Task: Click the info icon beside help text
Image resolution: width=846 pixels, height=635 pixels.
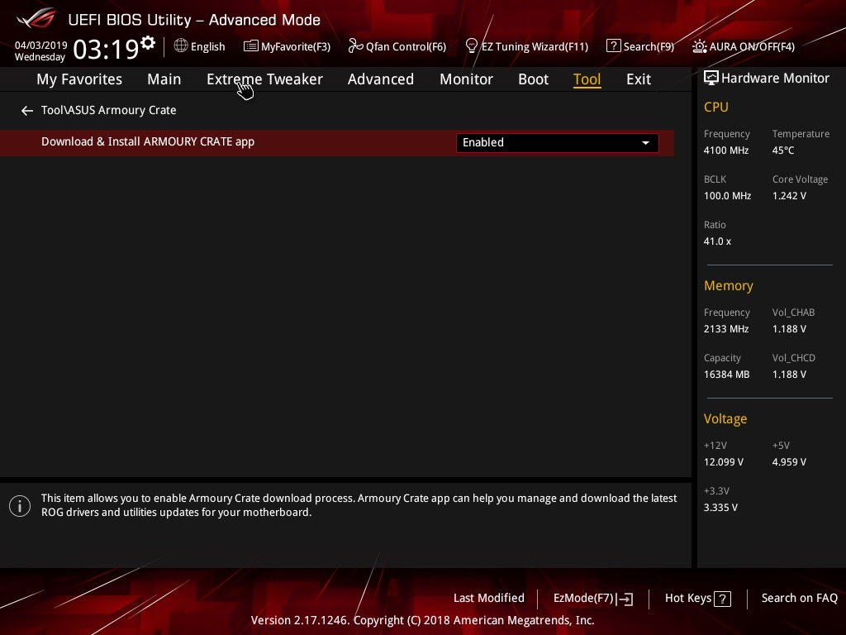Action: coord(20,506)
